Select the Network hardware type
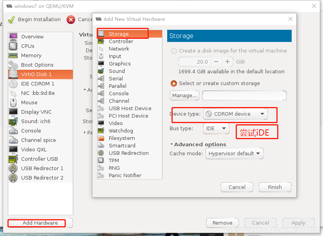The width and height of the screenshot is (323, 236). [119, 49]
